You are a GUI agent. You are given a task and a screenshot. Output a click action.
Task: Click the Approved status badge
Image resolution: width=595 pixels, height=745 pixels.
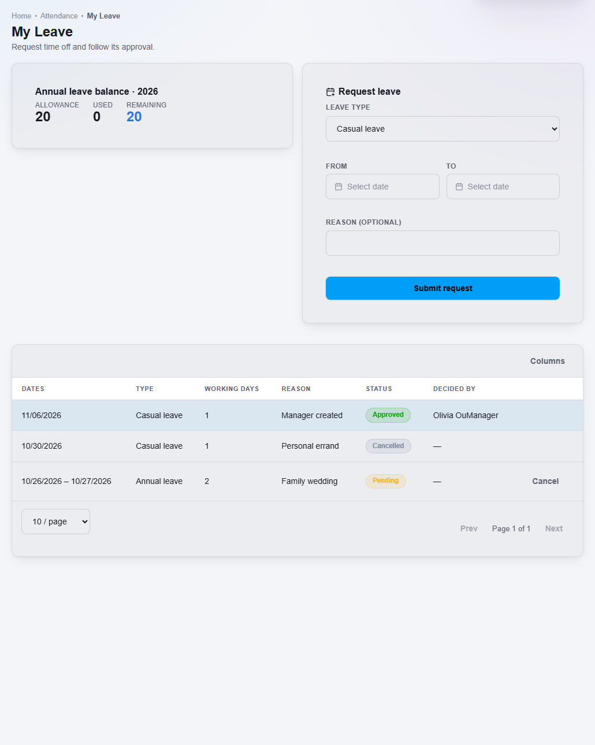click(388, 415)
